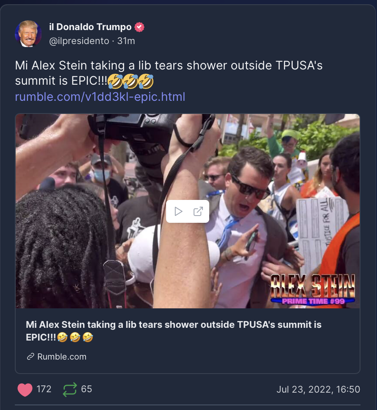
Task: Open video in new window icon
Action: tap(198, 211)
